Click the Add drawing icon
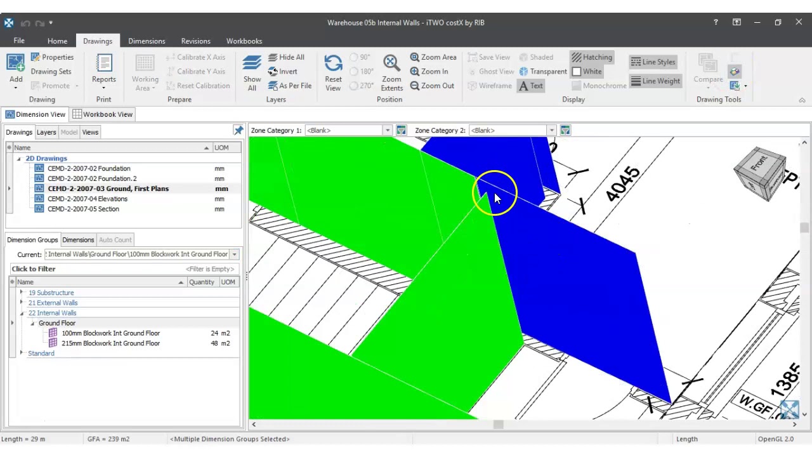Viewport: 812px width, 457px height. coord(16,63)
